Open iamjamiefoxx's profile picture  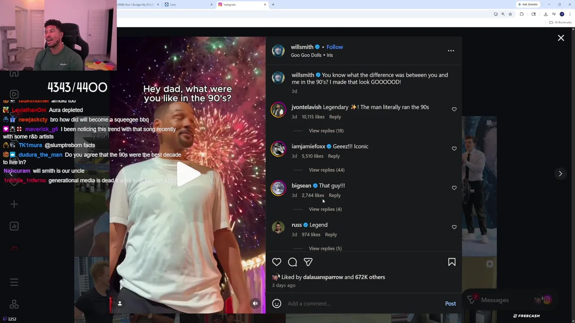pos(278,149)
